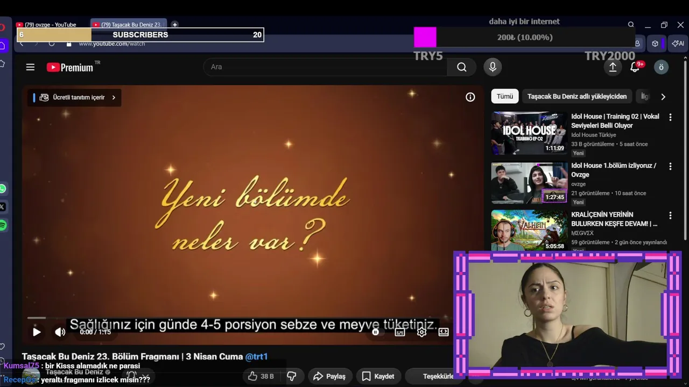Reload the page
Image resolution: width=689 pixels, height=387 pixels.
pos(52,44)
